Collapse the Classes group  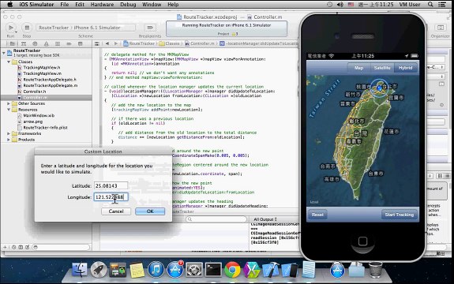point(9,62)
